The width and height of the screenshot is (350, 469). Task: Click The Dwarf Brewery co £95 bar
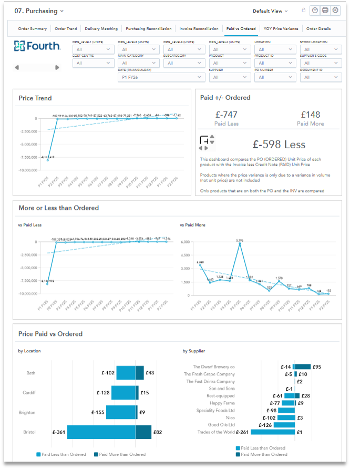click(x=303, y=366)
